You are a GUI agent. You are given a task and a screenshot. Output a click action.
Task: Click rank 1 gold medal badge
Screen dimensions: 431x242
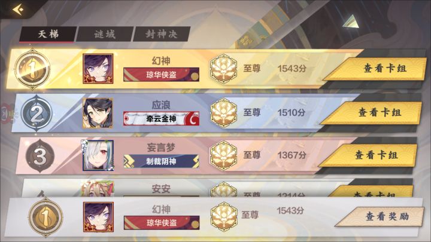click(x=32, y=69)
